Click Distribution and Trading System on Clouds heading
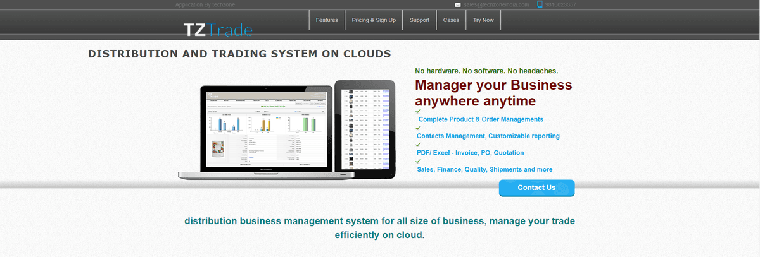Viewport: 760px width, 257px height. 239,54
